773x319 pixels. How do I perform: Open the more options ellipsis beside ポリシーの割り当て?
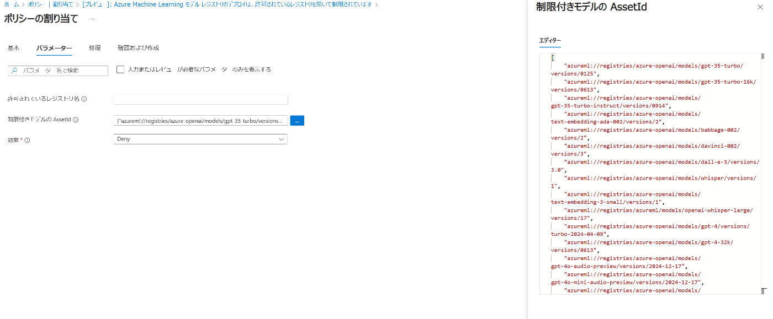click(x=92, y=19)
